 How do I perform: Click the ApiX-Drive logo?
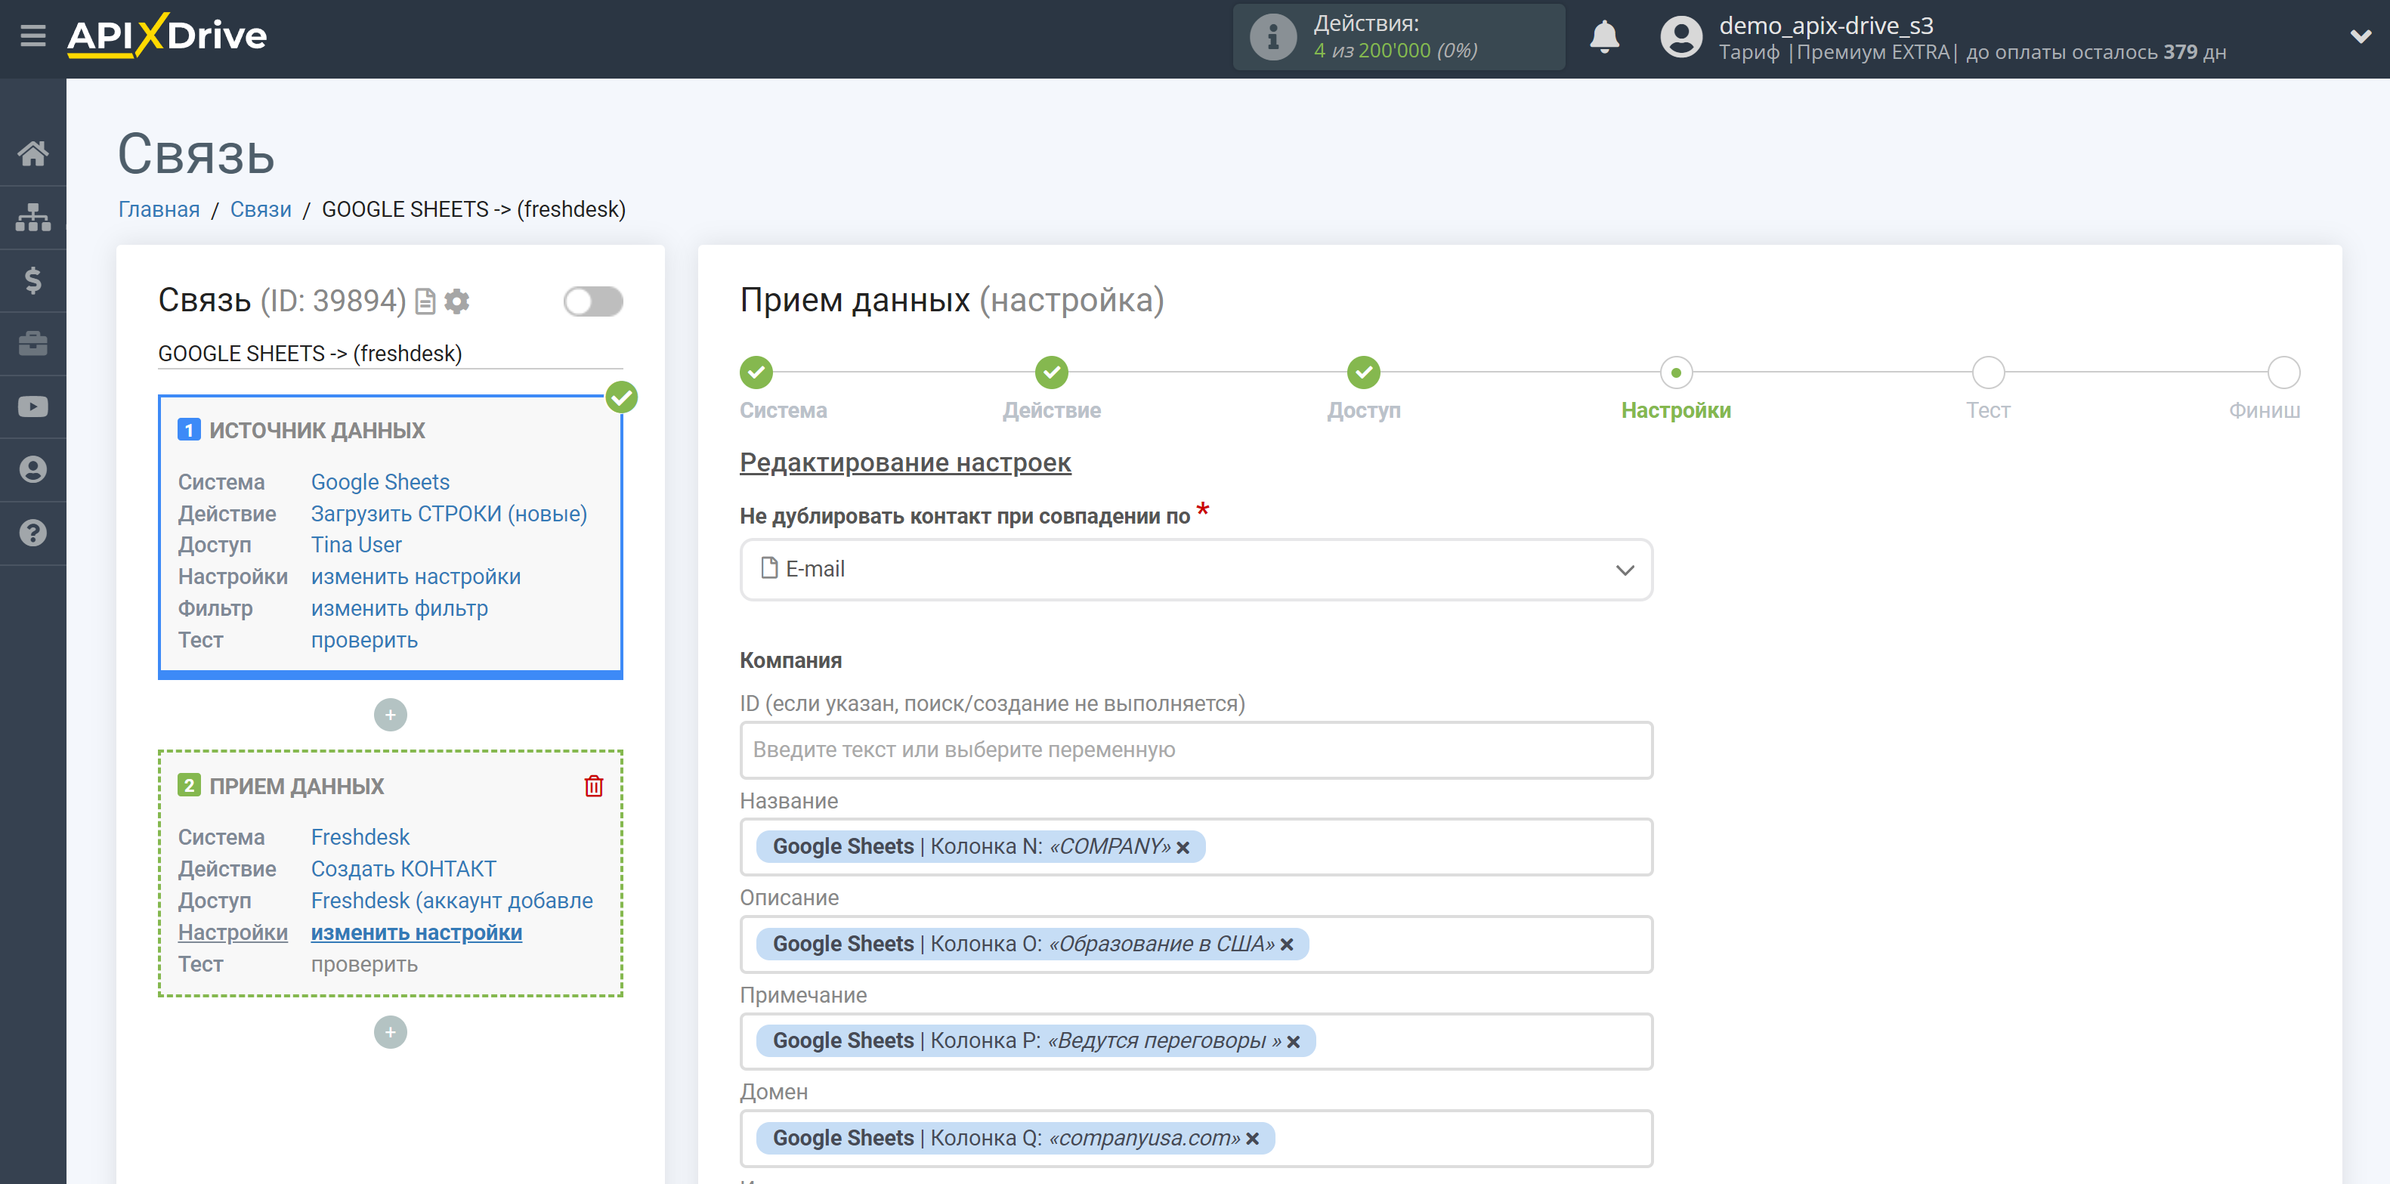pyautogui.click(x=167, y=36)
